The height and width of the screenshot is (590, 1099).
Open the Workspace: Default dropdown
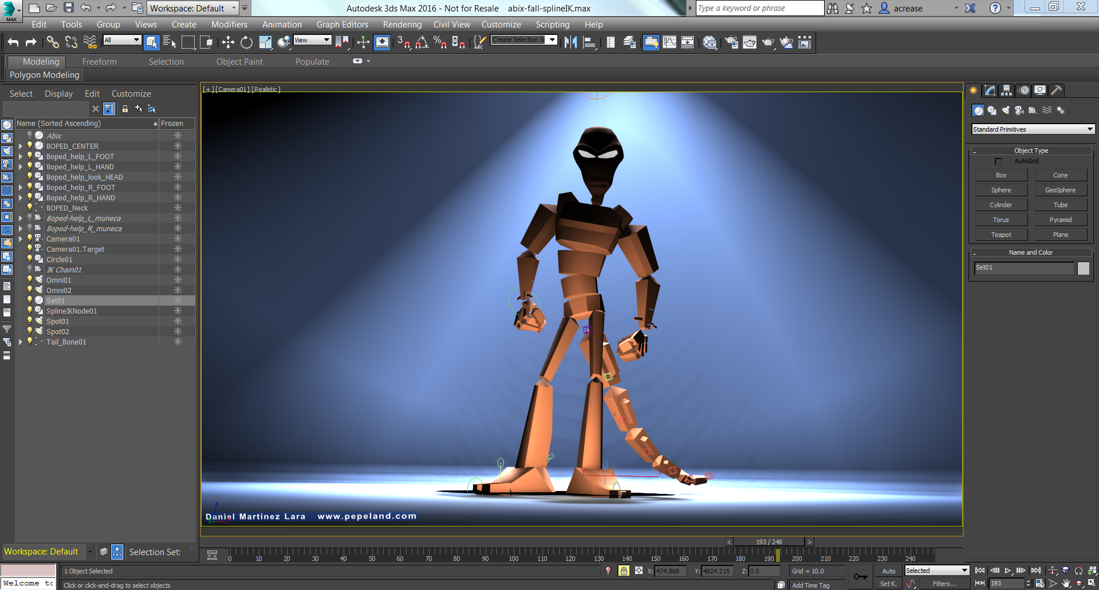coord(235,8)
